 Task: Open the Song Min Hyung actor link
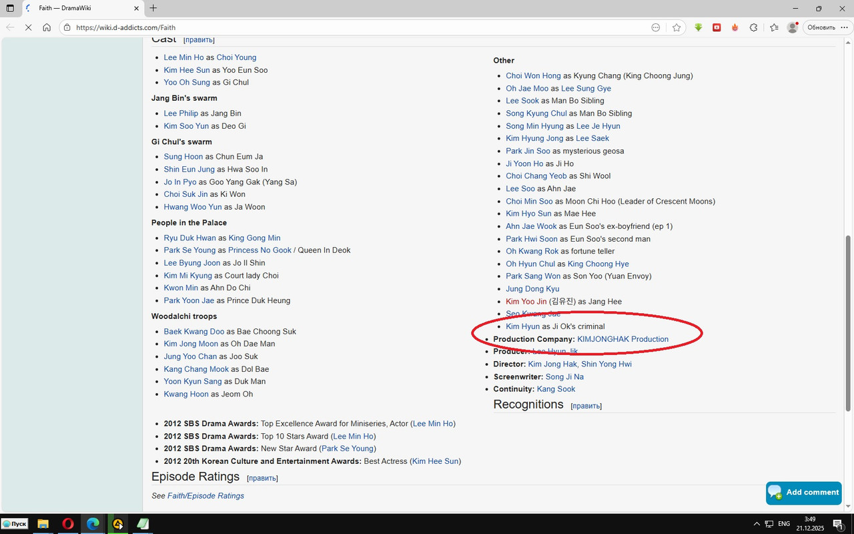(x=534, y=126)
